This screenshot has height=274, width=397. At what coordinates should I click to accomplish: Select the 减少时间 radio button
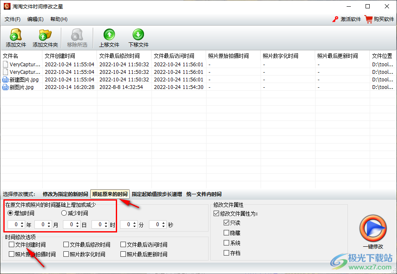pos(64,213)
